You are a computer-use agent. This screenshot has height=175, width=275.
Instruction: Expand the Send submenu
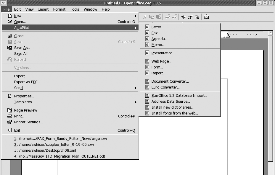70,88
